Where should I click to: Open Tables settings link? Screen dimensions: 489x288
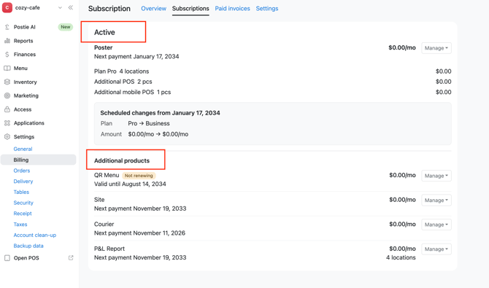pyautogui.click(x=21, y=192)
